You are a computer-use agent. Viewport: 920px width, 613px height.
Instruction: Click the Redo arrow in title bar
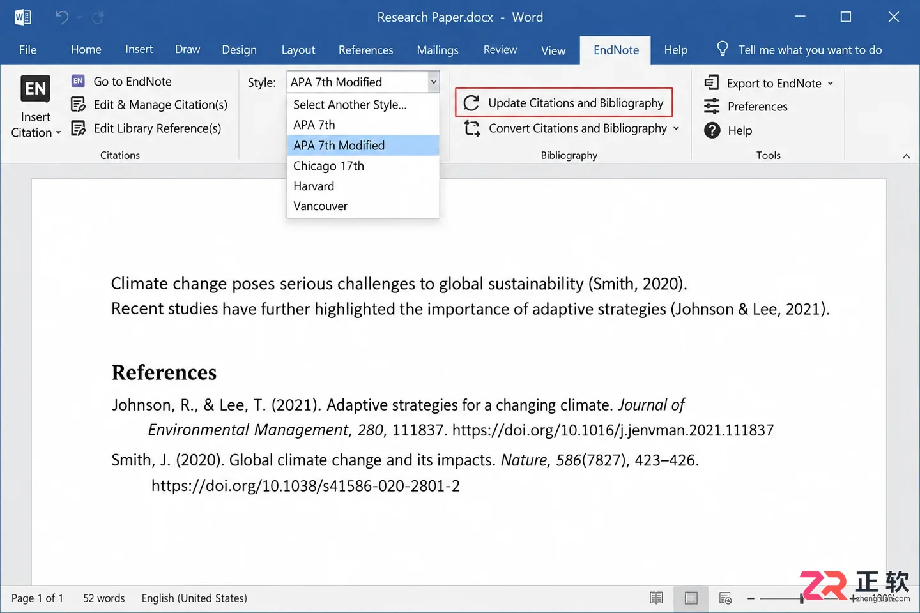(x=98, y=17)
